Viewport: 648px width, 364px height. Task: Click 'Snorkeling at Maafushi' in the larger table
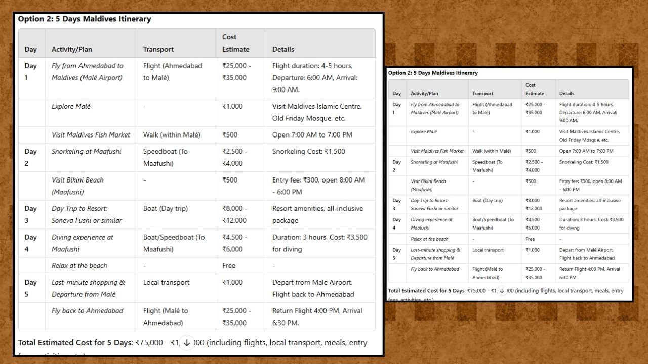pos(86,151)
